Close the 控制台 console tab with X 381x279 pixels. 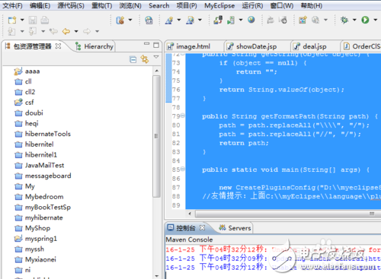[202, 228]
